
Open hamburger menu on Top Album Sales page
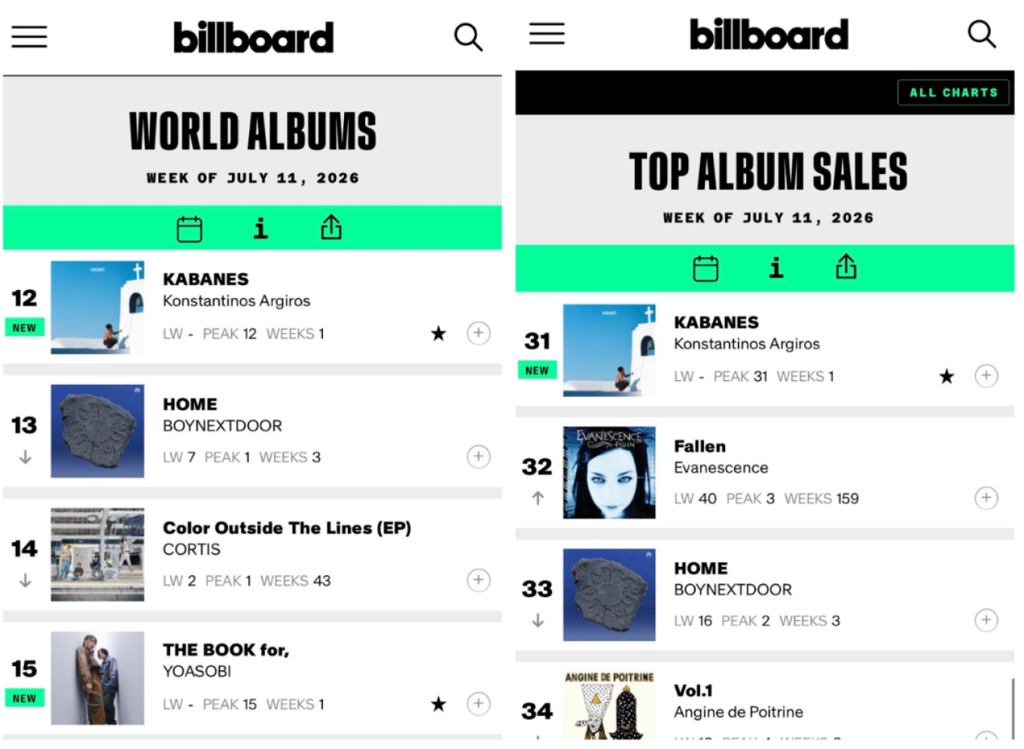(547, 33)
